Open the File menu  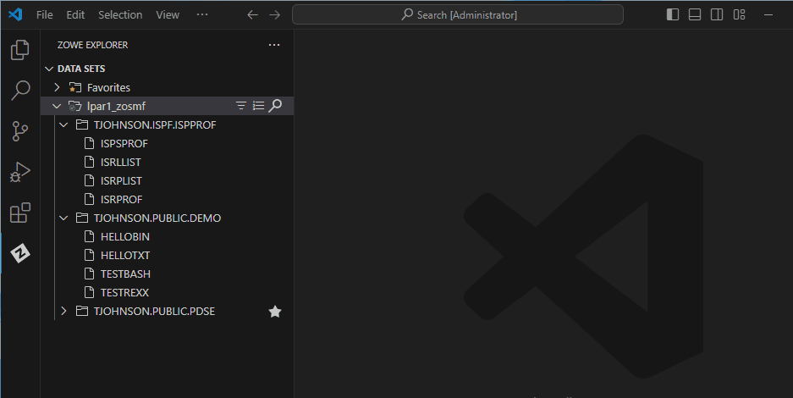click(x=45, y=14)
